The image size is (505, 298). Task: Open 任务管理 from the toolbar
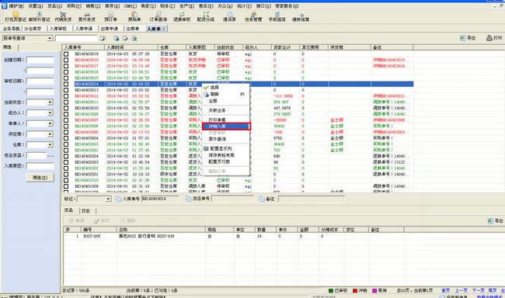pyautogui.click(x=253, y=16)
